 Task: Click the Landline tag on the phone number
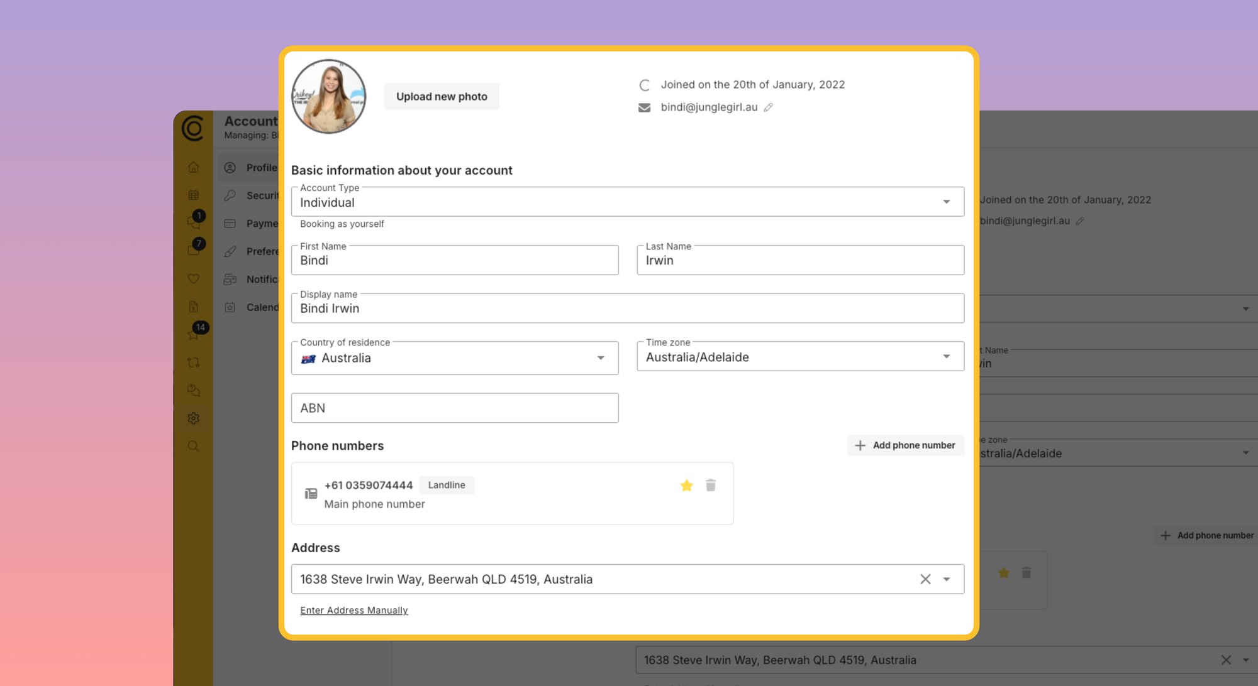coord(447,485)
